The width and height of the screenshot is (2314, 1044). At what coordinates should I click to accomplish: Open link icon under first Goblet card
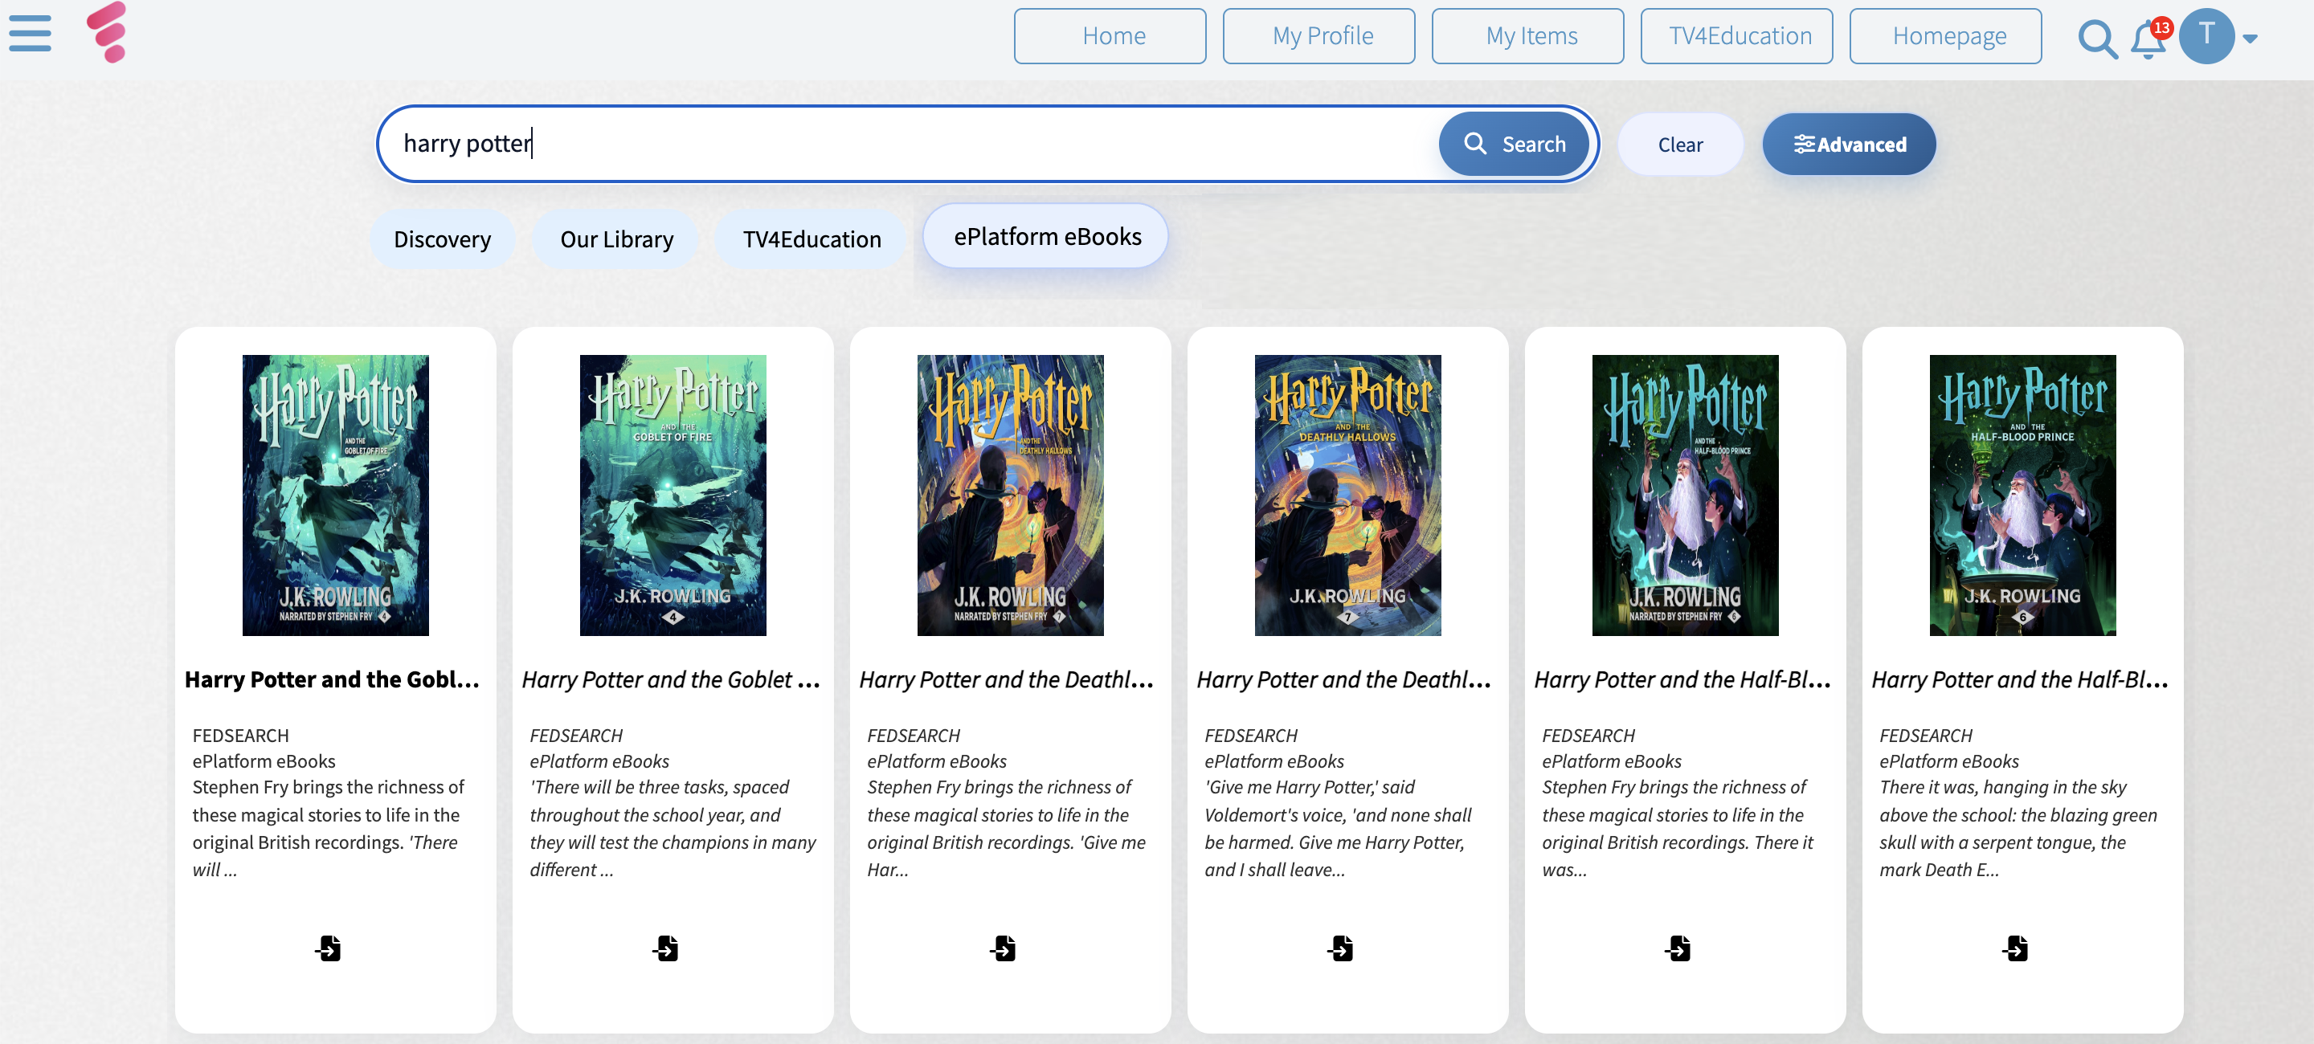328,948
